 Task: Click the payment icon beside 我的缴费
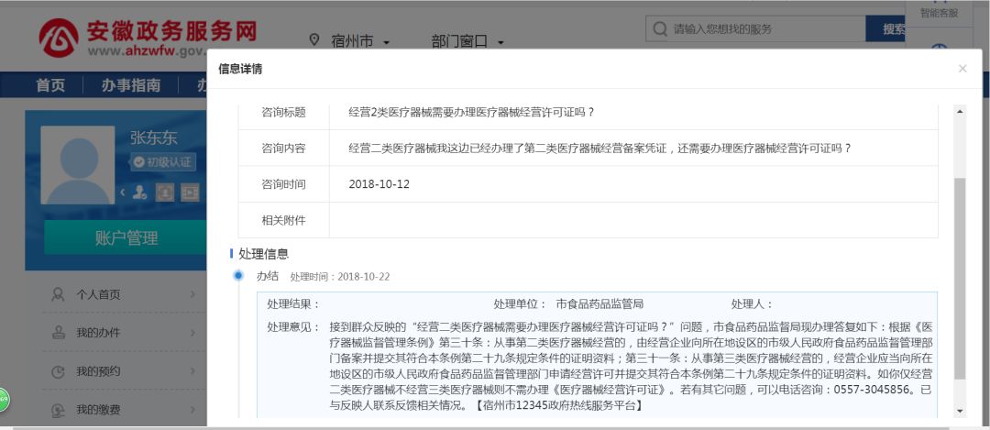58,411
